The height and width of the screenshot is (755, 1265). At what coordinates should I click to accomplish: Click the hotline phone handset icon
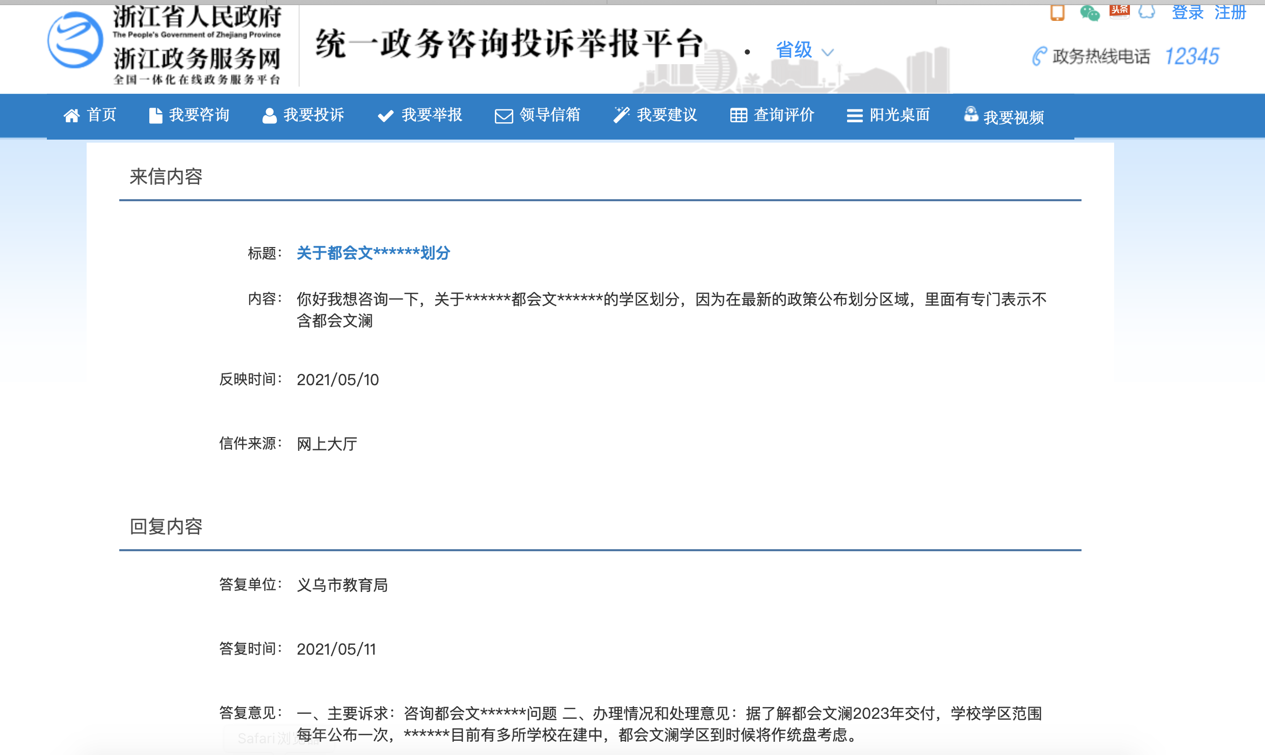[x=1039, y=56]
